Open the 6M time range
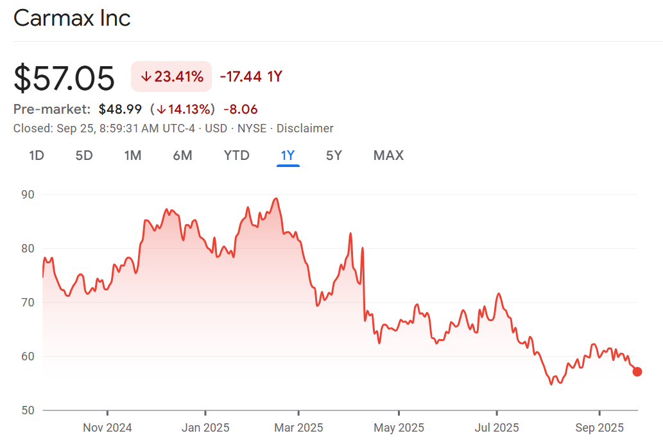 click(182, 155)
